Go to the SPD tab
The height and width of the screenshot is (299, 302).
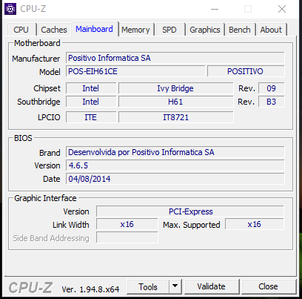[x=170, y=30]
